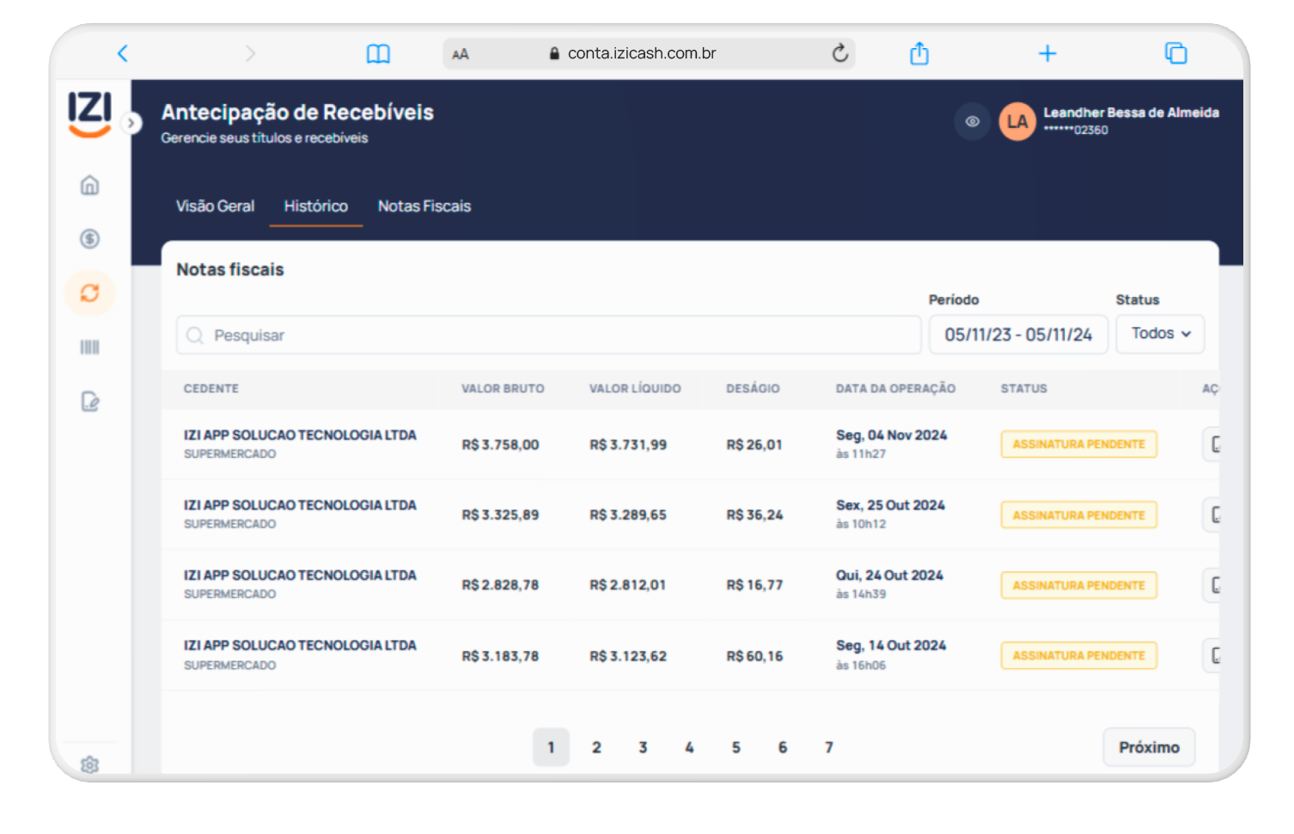The image size is (1294, 834).
Task: Click the document edit sidebar icon
Action: click(89, 401)
